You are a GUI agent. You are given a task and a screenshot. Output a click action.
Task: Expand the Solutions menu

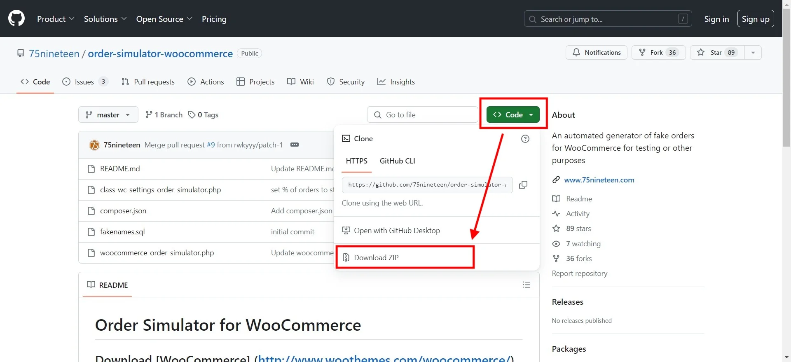pos(105,19)
